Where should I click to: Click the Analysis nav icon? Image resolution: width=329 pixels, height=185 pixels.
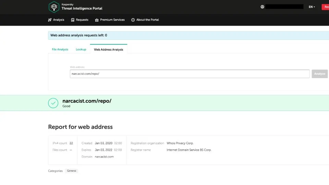click(x=50, y=20)
